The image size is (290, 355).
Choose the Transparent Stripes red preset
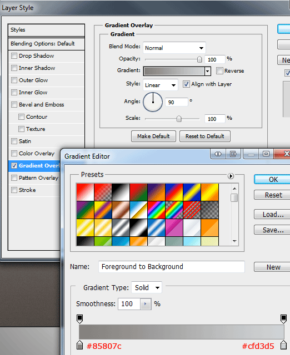tap(192, 210)
